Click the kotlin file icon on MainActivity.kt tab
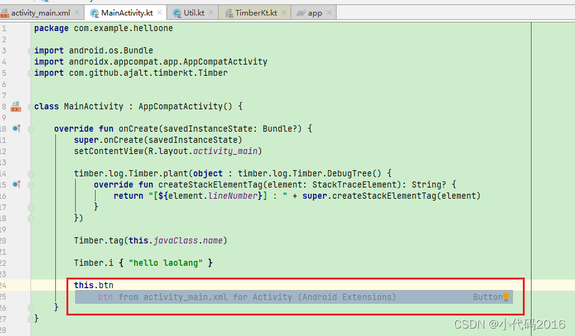This screenshot has width=575, height=336. click(x=94, y=13)
